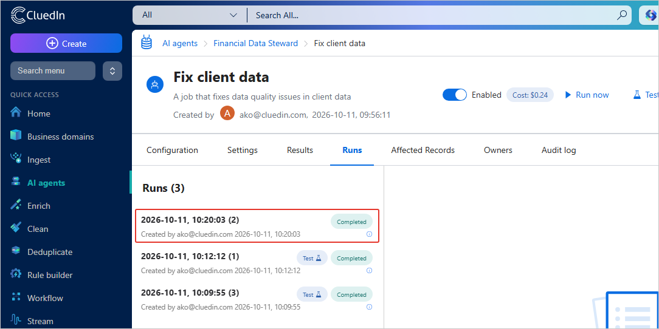Screen dimensions: 659x329
Task: Open Rule builder gear icon
Action: tap(16, 274)
